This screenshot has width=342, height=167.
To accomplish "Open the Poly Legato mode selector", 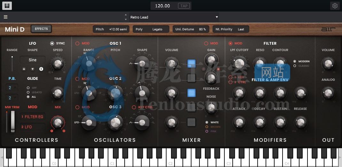I will point(151,29).
